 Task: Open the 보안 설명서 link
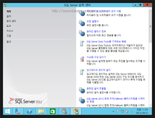pyautogui.click(x=92, y=21)
